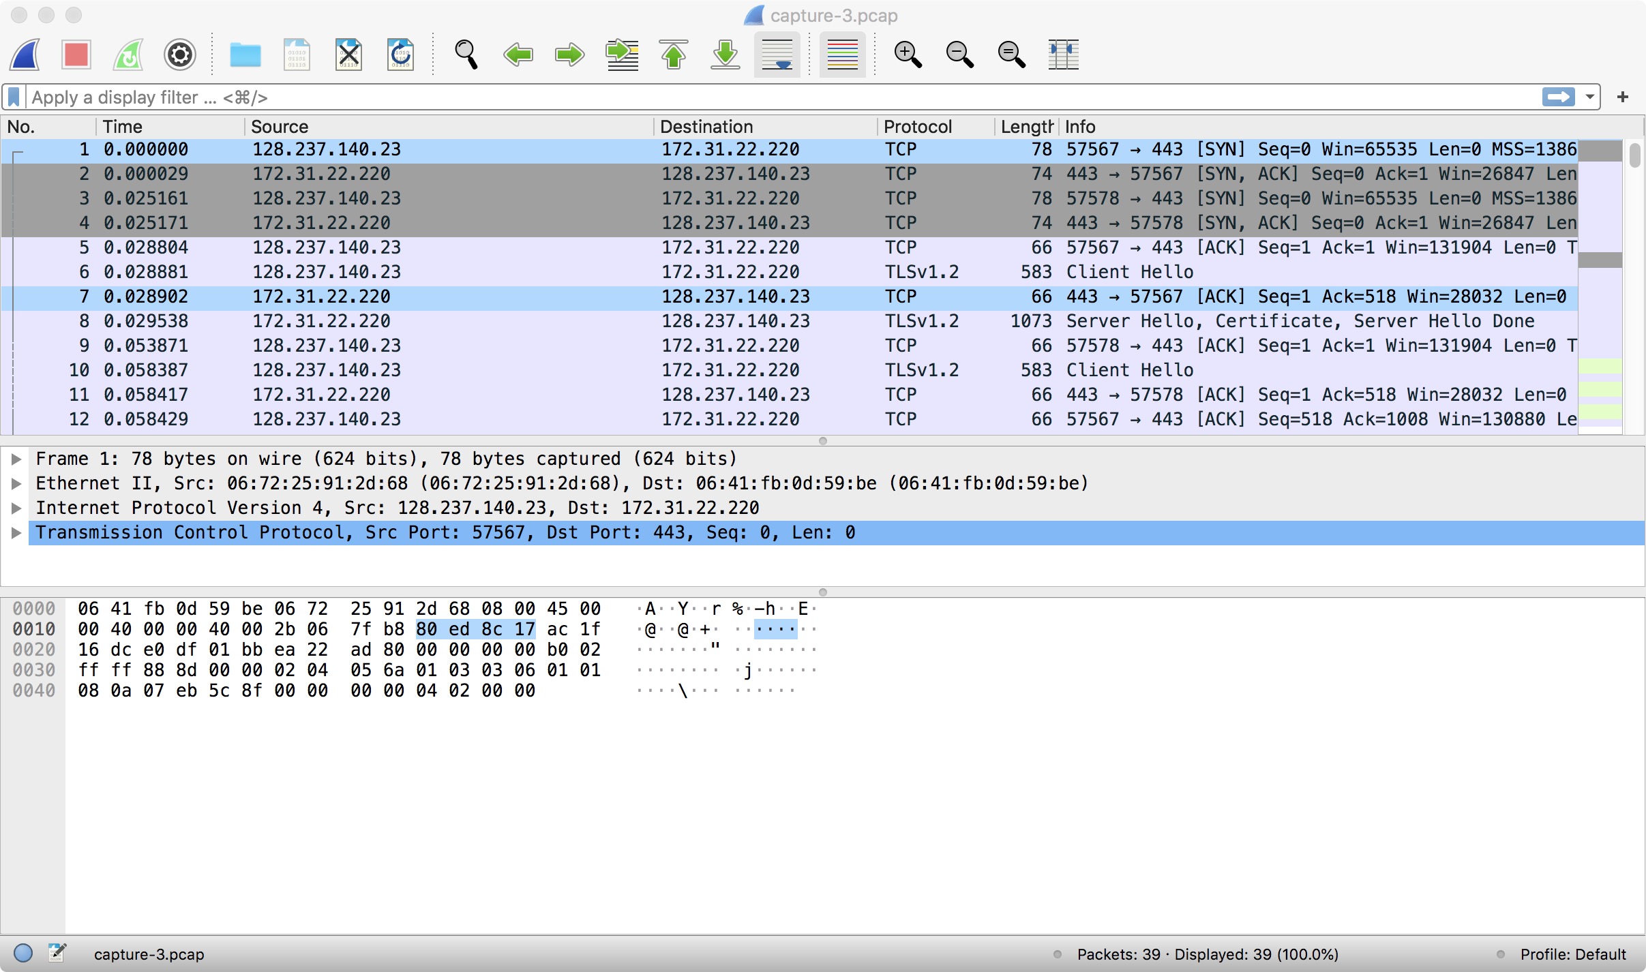Screen dimensions: 1646x972
Task: Zoom in main window text
Action: click(908, 55)
